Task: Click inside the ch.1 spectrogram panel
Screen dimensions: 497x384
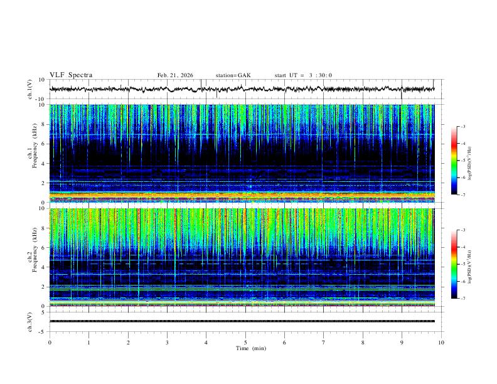Action: (242, 153)
